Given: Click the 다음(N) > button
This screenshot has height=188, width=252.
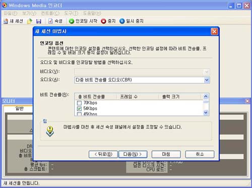Looking at the screenshot, I should (133, 154).
